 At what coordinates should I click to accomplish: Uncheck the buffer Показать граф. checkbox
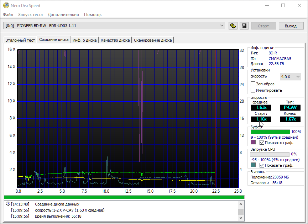(x=262, y=142)
